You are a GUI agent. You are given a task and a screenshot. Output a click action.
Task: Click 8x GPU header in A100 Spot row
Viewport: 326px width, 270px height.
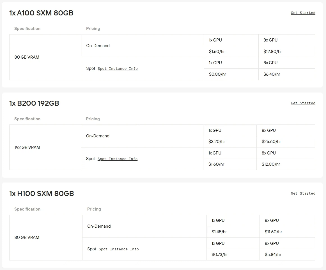270,63
